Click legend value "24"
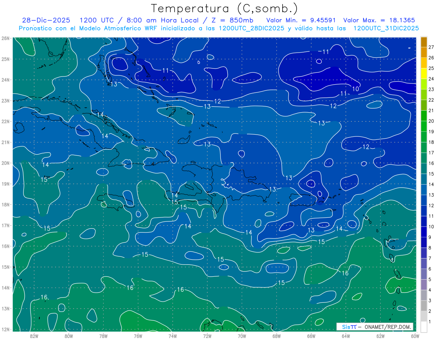Image resolution: width=441 pixels, height=341 pixels. tap(431, 79)
